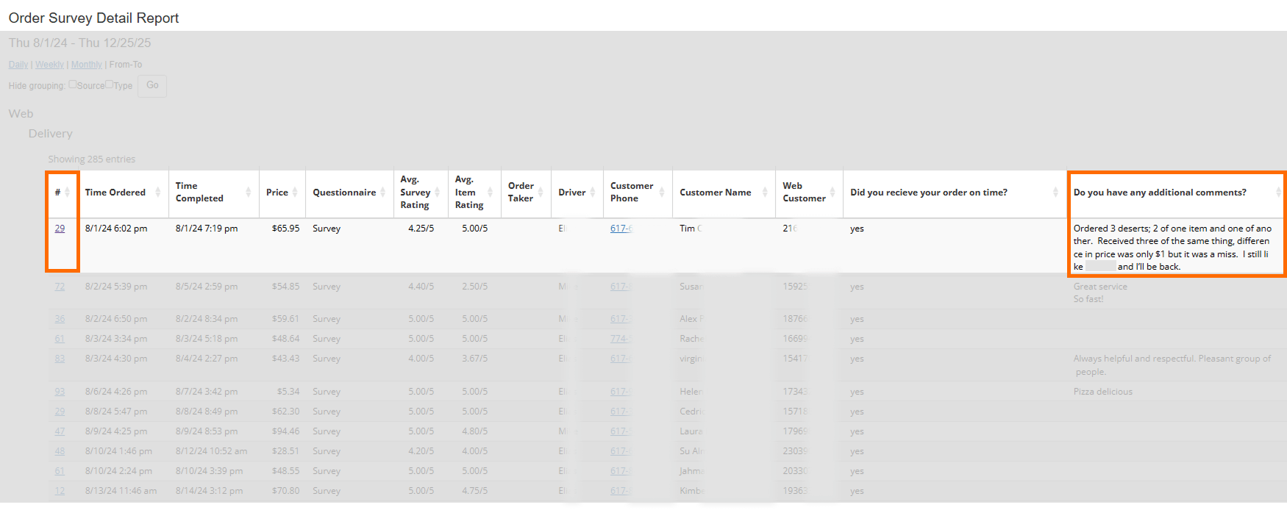This screenshot has width=1287, height=510.
Task: Click the Questionnaire column sort icon
Action: 382,193
